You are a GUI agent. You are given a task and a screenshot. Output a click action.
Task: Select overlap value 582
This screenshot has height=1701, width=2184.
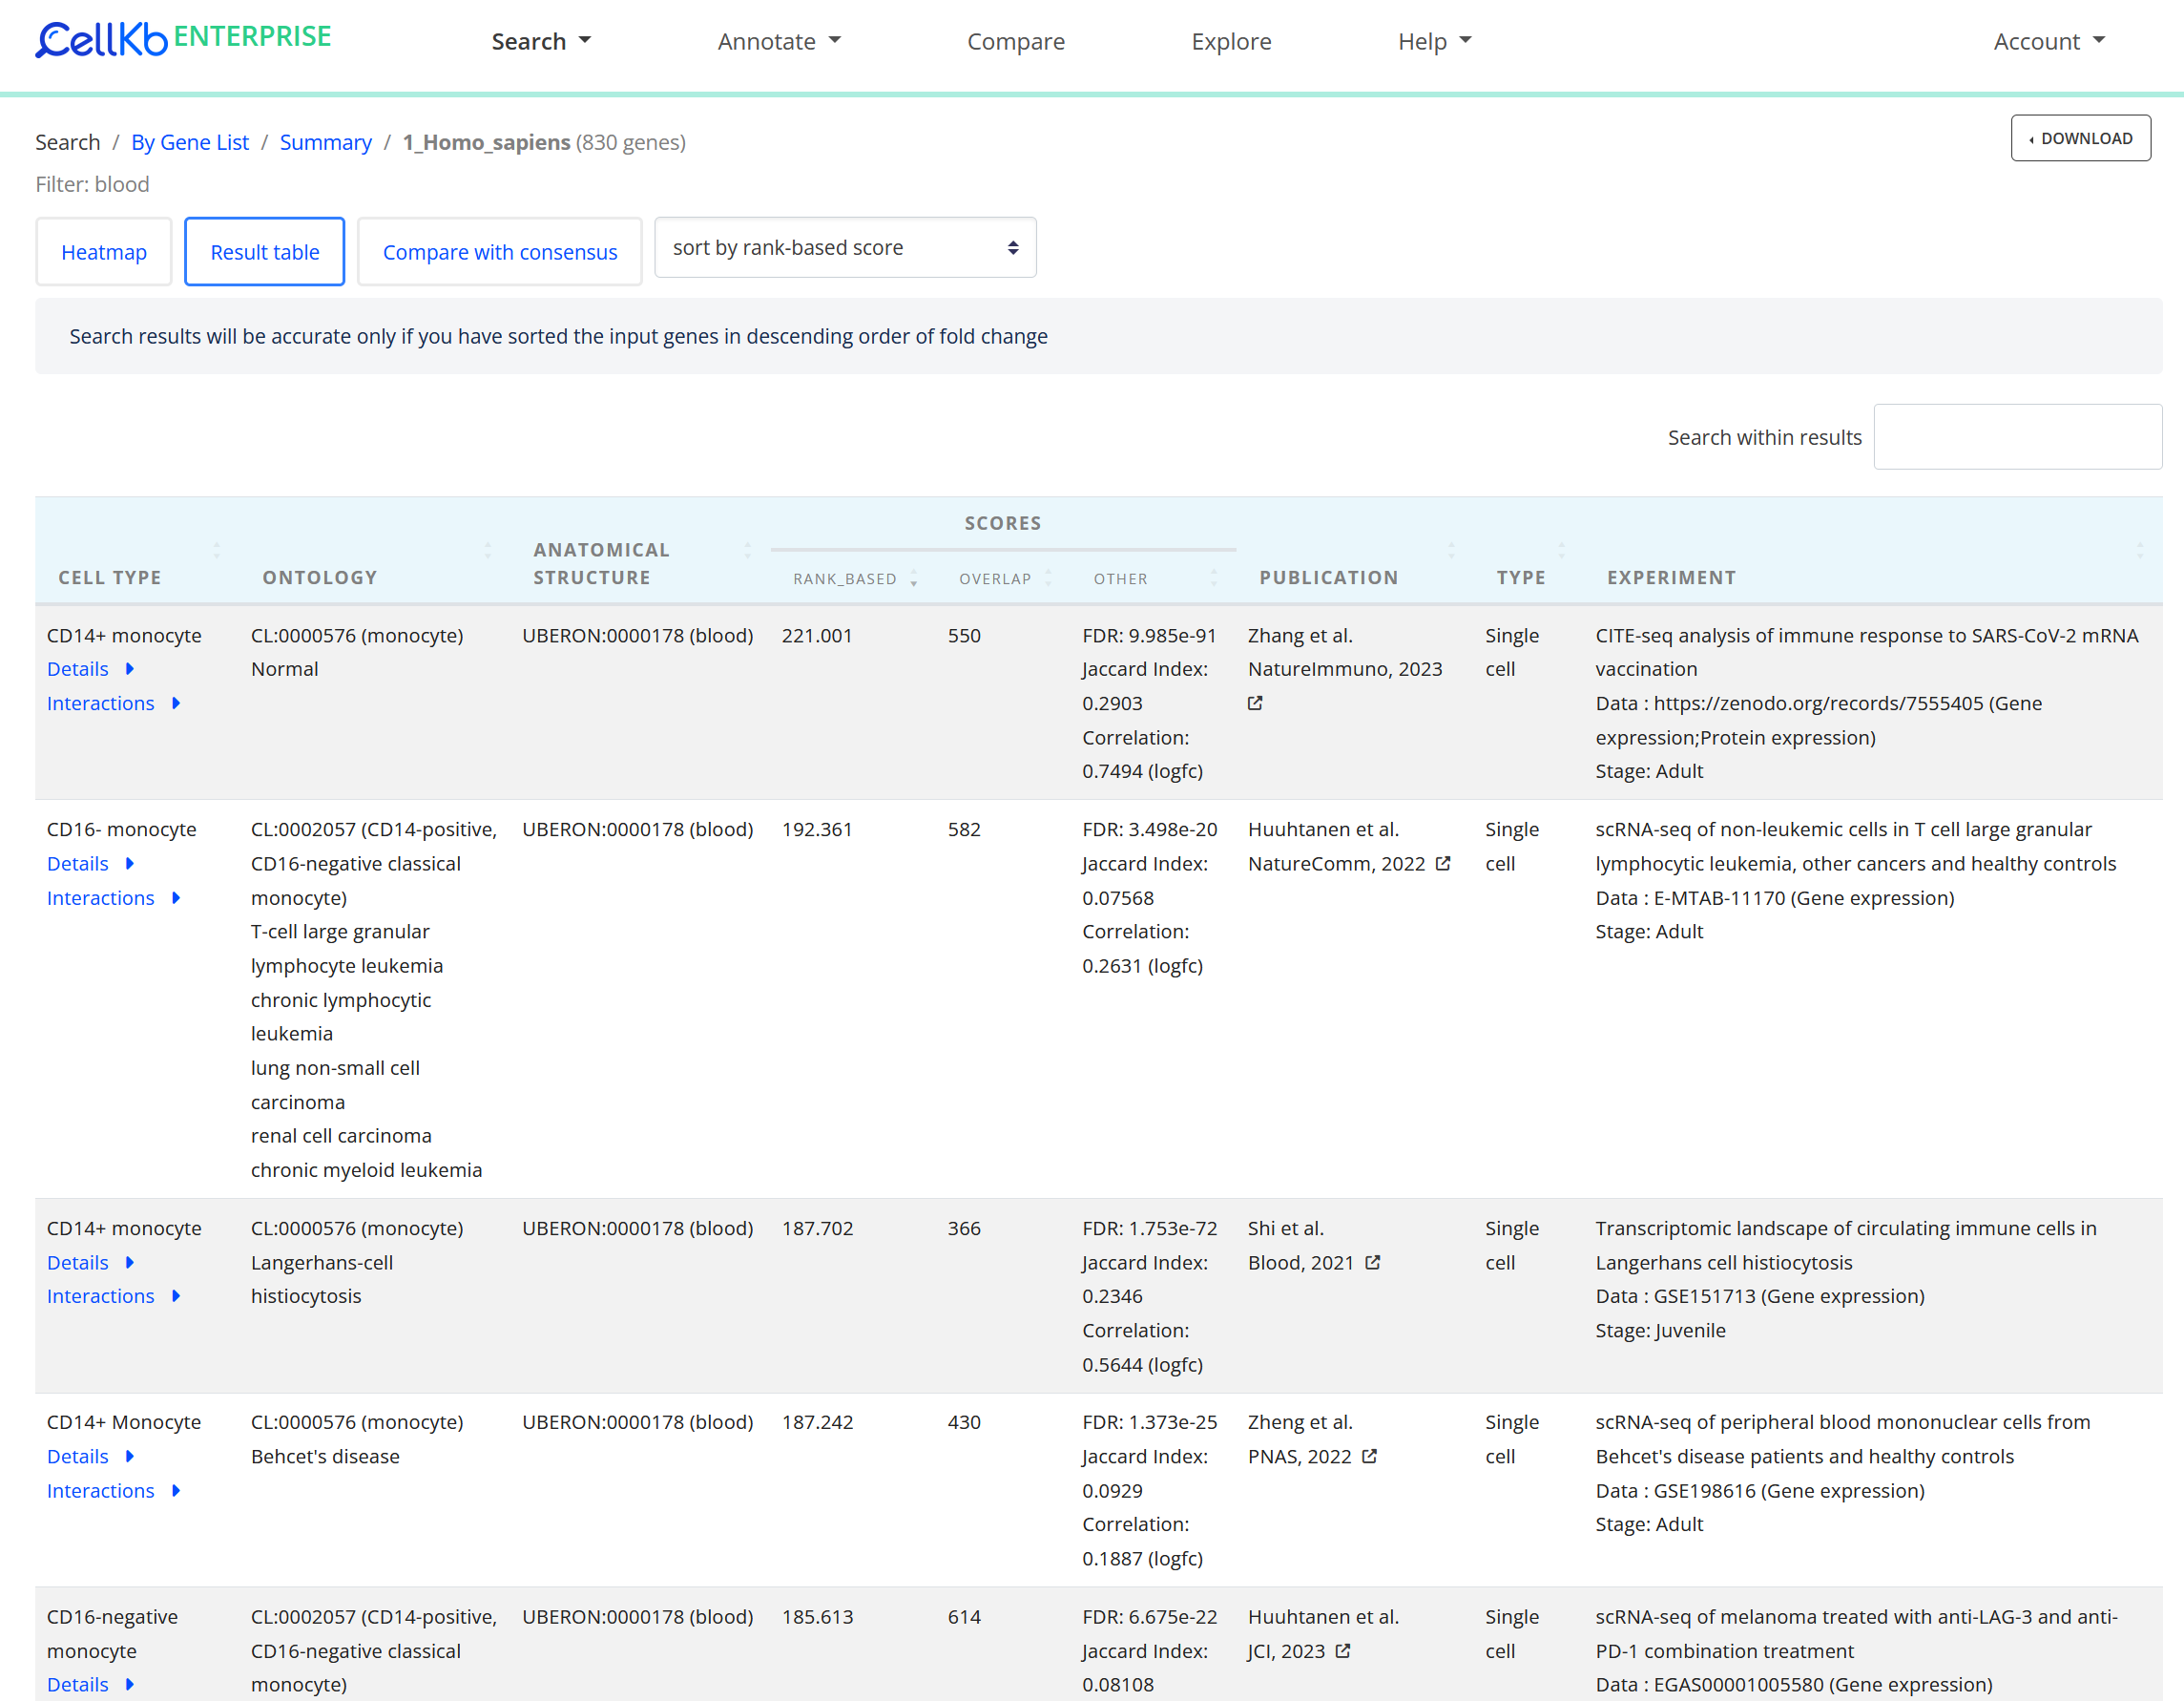(x=964, y=829)
